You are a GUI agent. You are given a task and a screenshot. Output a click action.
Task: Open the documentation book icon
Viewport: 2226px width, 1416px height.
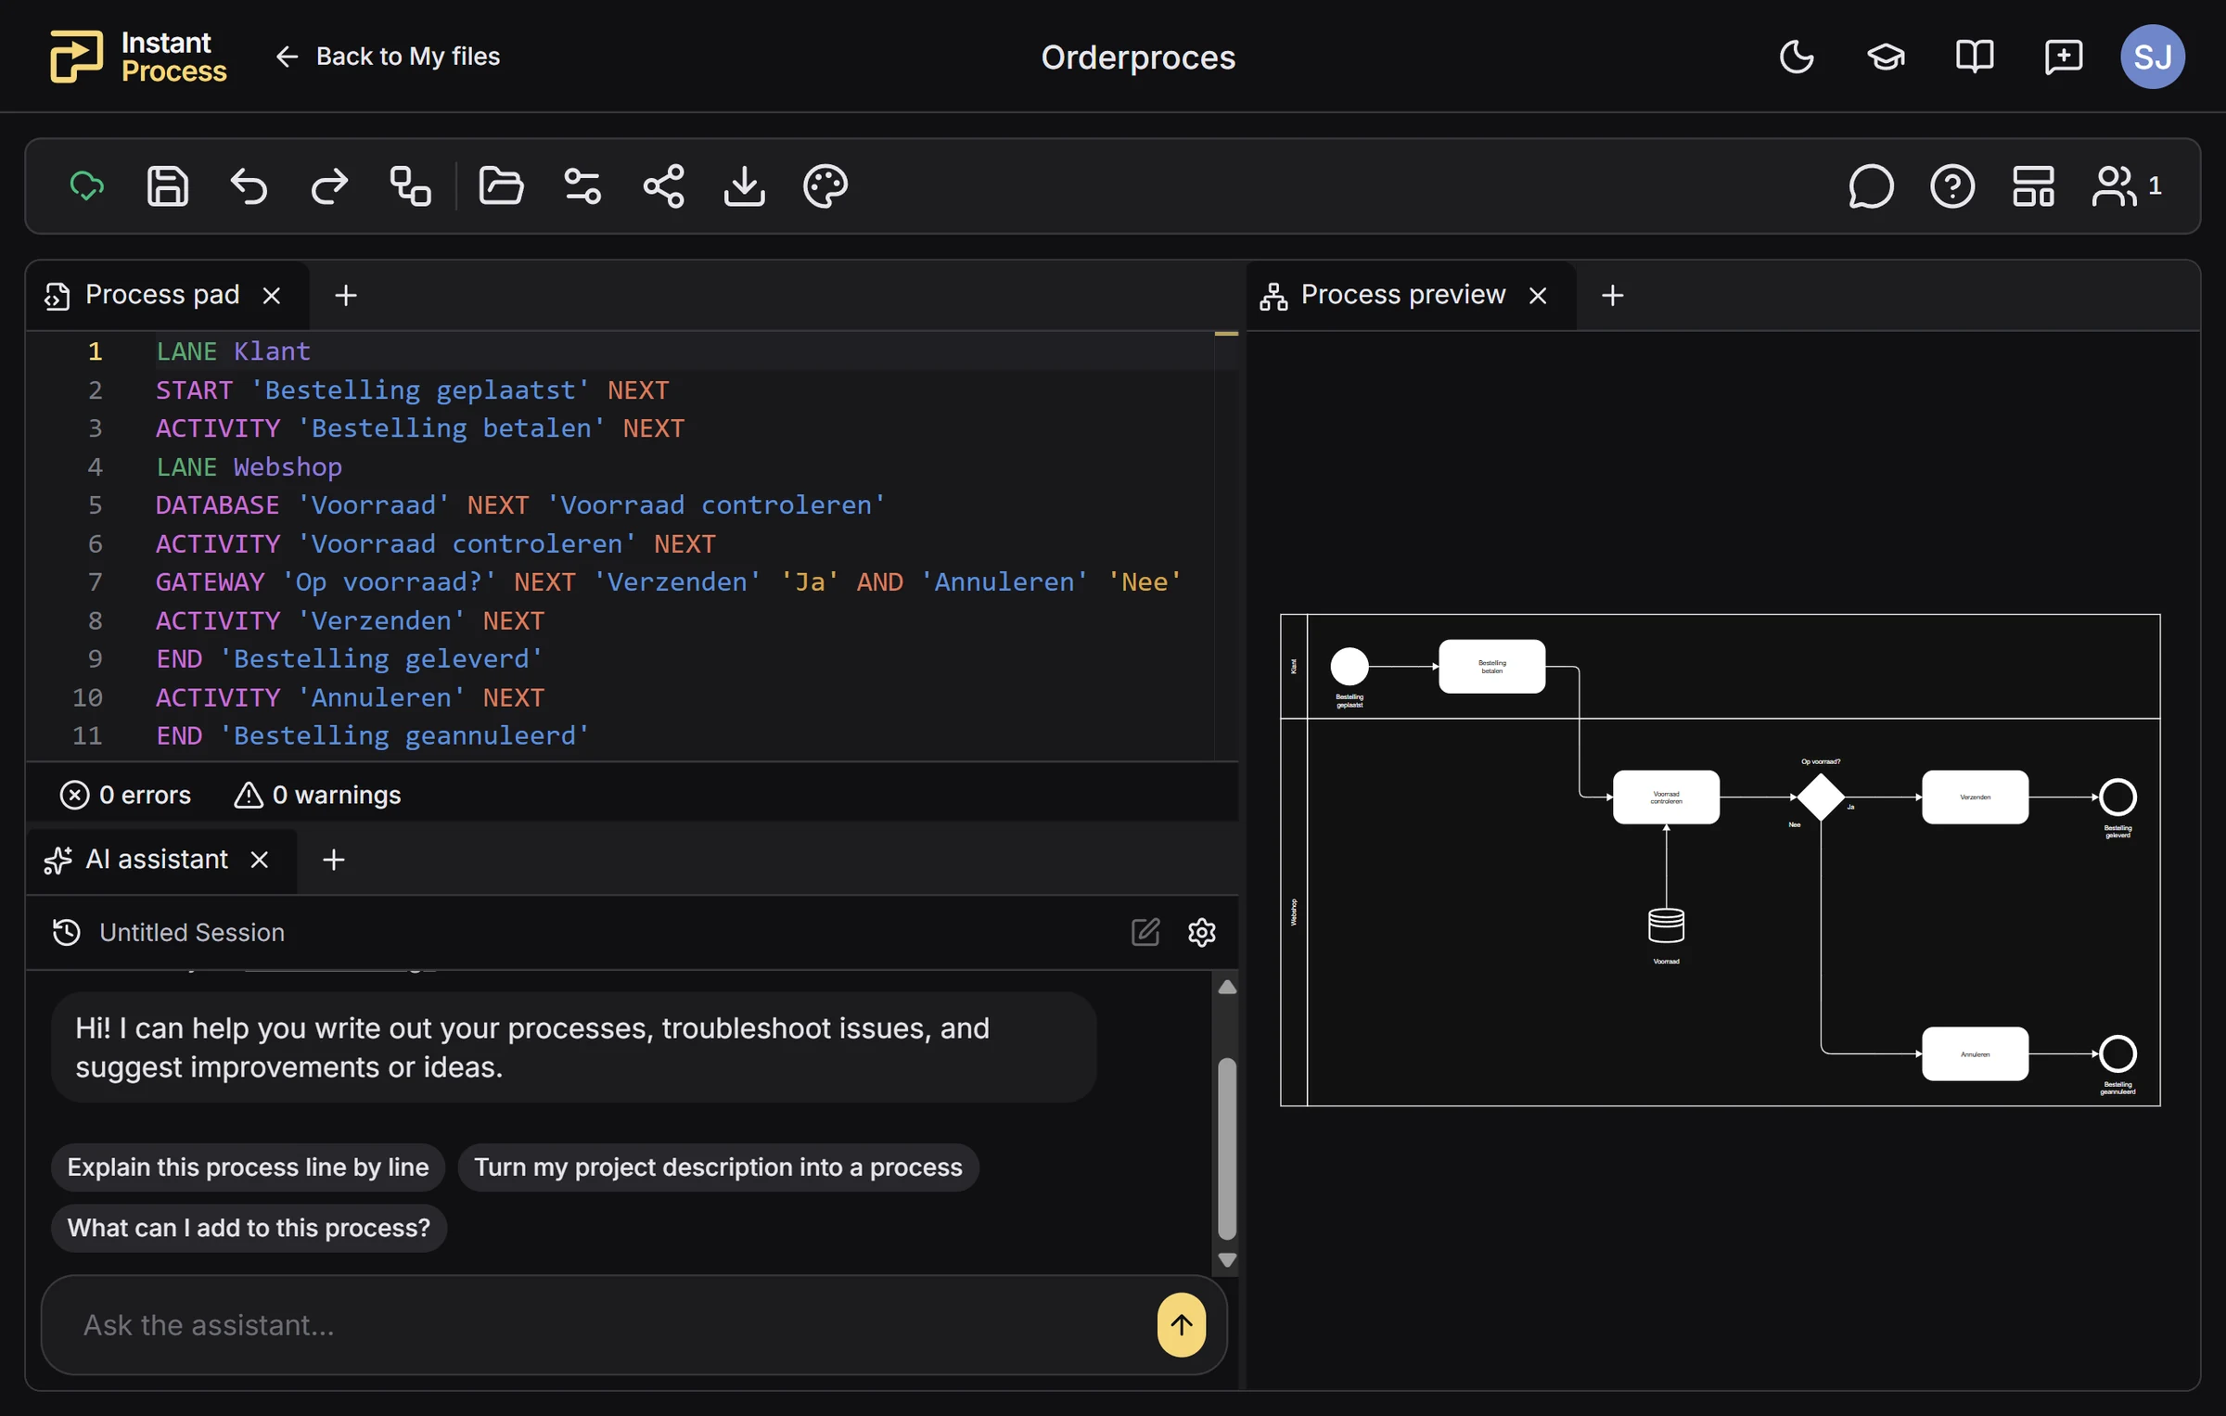tap(1975, 57)
